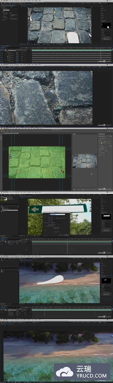The height and width of the screenshot is (383, 113).
Task: Click Cancel in the street sign solid dialog
Action: pos(60,235)
